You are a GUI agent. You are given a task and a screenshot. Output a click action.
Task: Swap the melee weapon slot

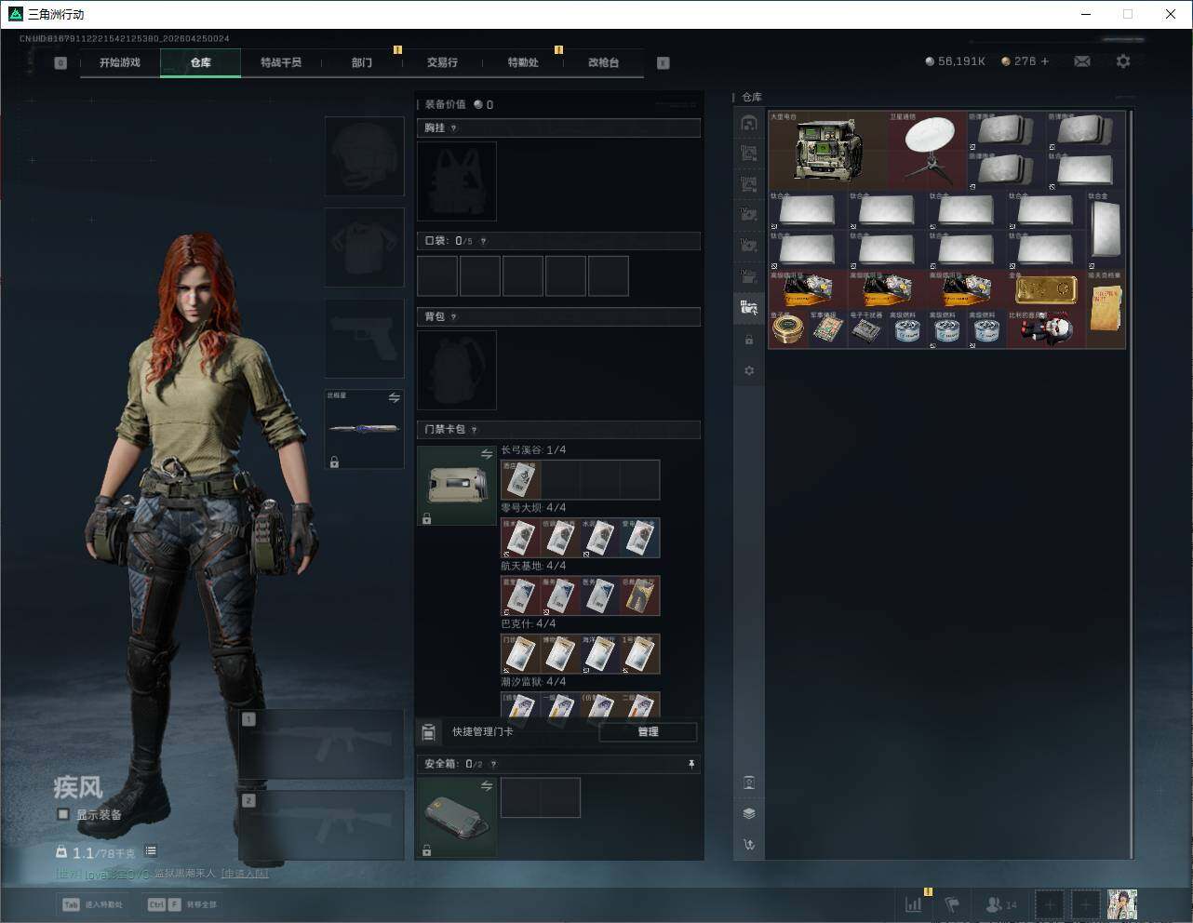tap(395, 397)
